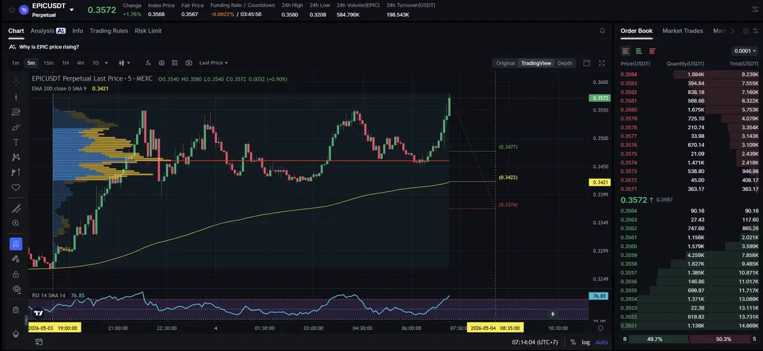Select the 5m timeframe
This screenshot has width=763, height=351.
point(31,63)
